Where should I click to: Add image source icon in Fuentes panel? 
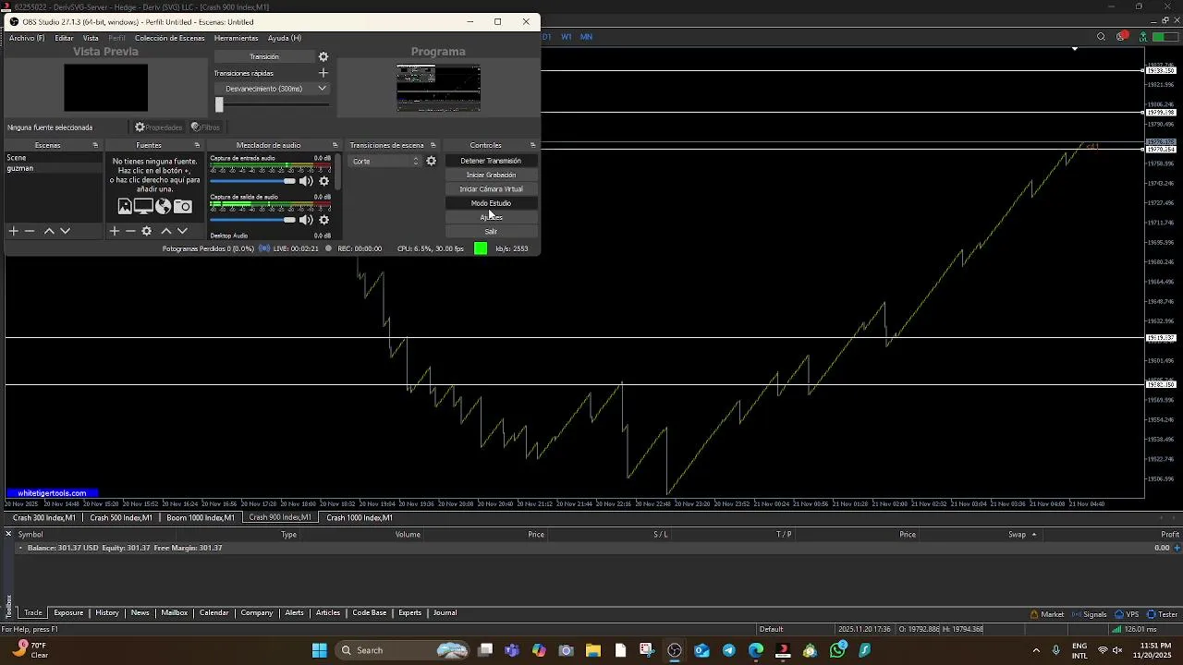coord(125,207)
